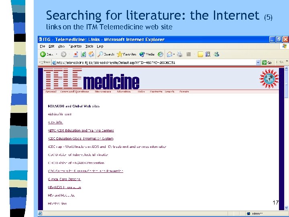The height and width of the screenshot is (217, 289).
Task: Click the Mail envelope toolbar icon
Action: (x=169, y=54)
